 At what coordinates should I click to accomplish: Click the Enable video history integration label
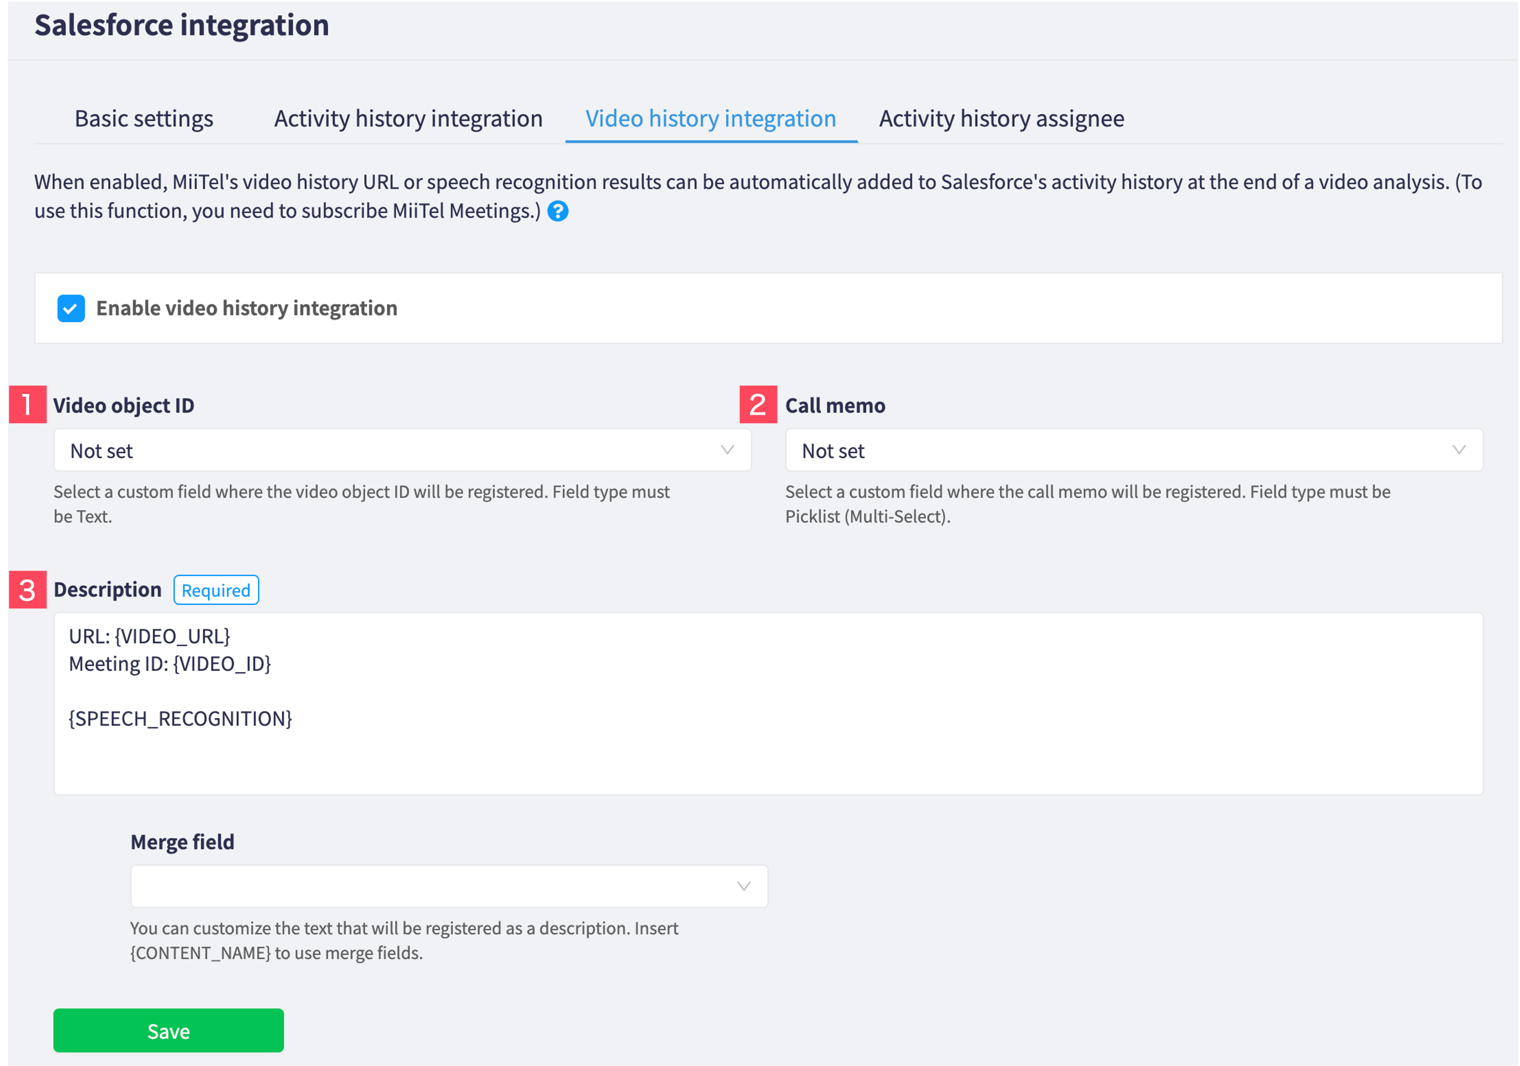tap(246, 308)
